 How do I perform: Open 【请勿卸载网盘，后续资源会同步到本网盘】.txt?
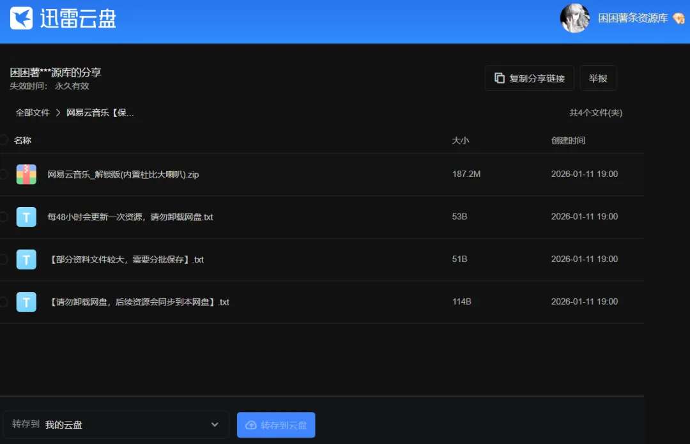(x=138, y=302)
